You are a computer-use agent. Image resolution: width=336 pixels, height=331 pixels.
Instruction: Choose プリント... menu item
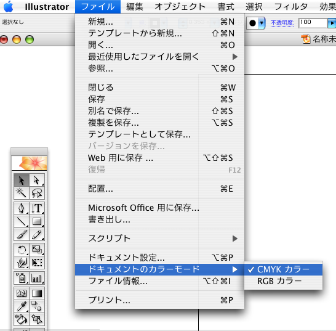tap(159, 300)
